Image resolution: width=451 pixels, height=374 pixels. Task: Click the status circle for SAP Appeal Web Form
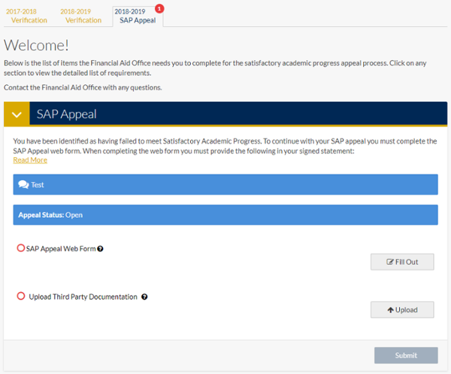(x=21, y=248)
